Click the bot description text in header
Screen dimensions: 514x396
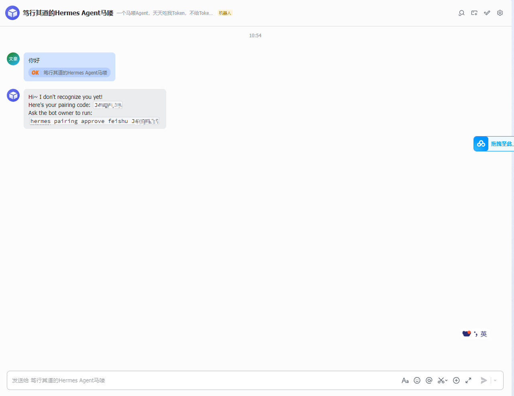pos(165,13)
